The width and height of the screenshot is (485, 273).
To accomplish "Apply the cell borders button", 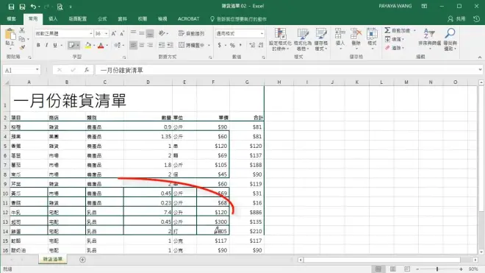I will (71, 45).
